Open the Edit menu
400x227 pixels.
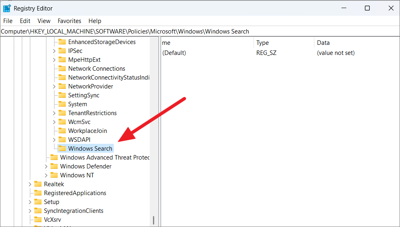(25, 21)
